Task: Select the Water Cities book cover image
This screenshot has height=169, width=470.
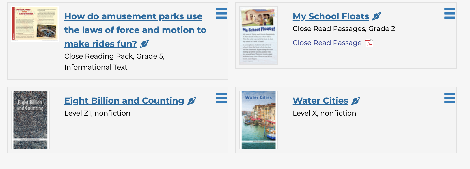Action: 259,120
